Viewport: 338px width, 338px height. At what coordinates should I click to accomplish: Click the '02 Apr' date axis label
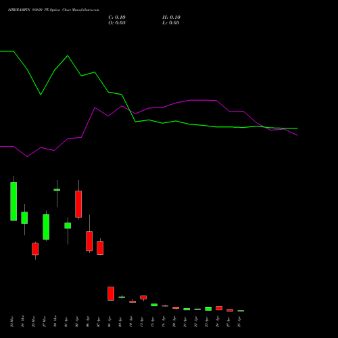(76, 322)
